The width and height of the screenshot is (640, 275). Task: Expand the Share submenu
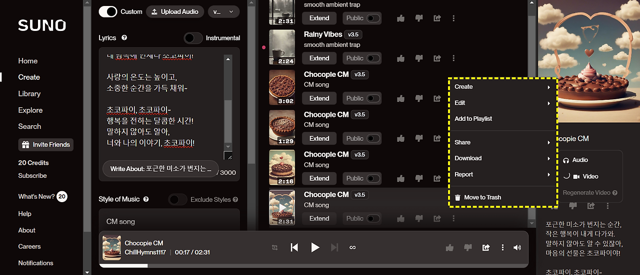point(502,142)
